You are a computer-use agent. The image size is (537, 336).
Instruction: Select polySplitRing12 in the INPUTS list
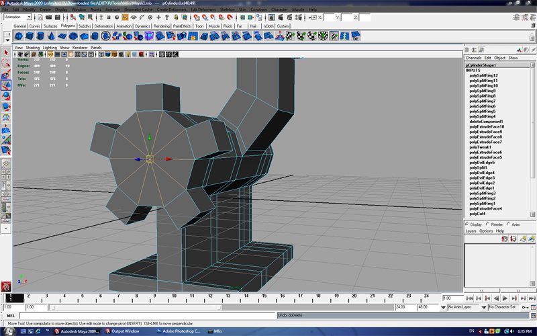[483, 76]
